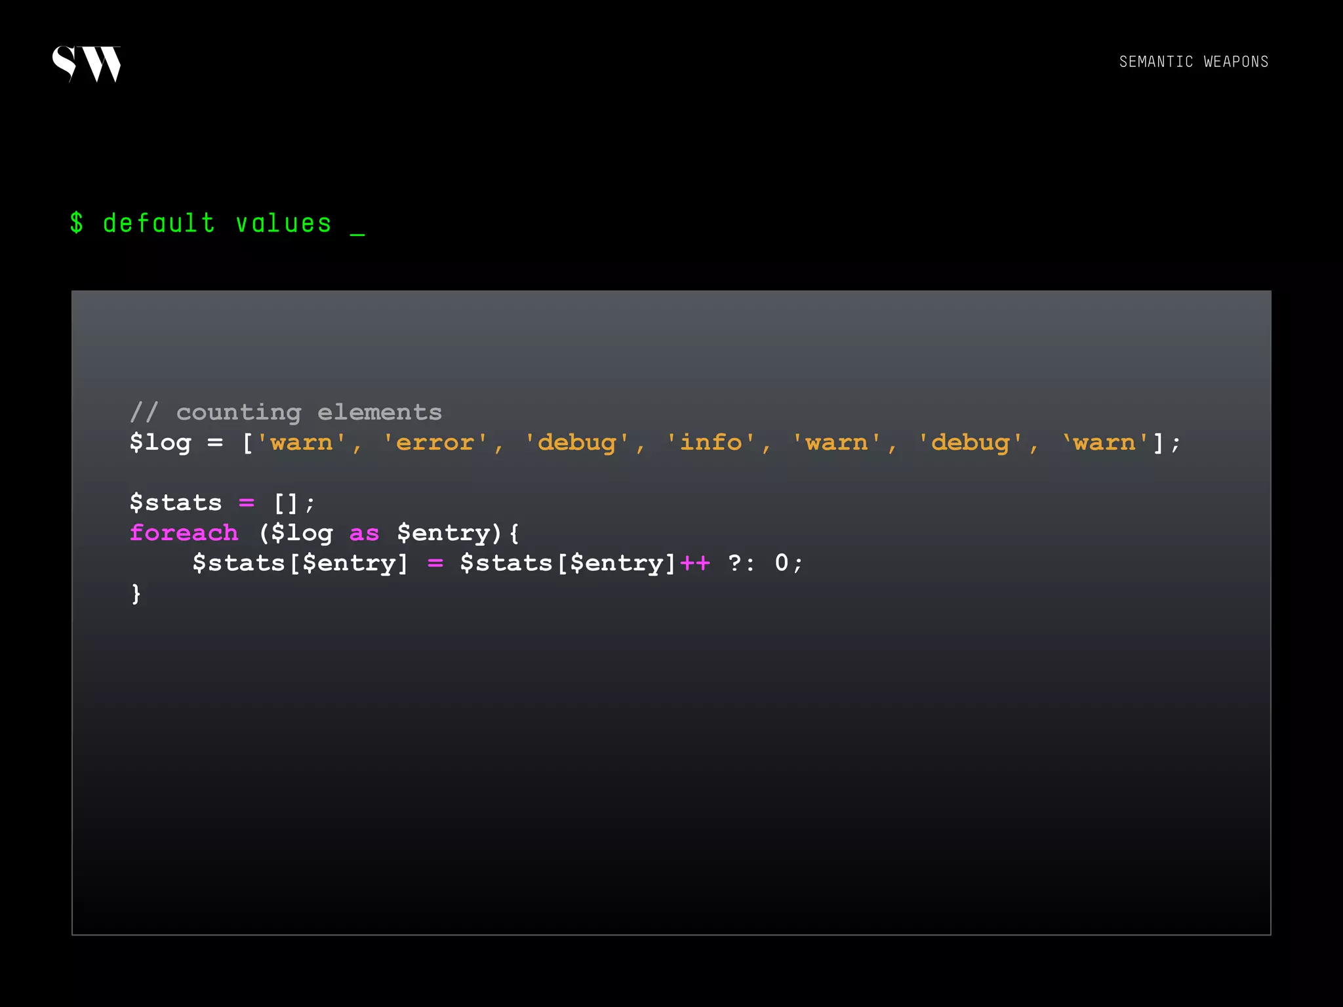
Task: Click the '$ default values _' heading
Action: [x=217, y=224]
